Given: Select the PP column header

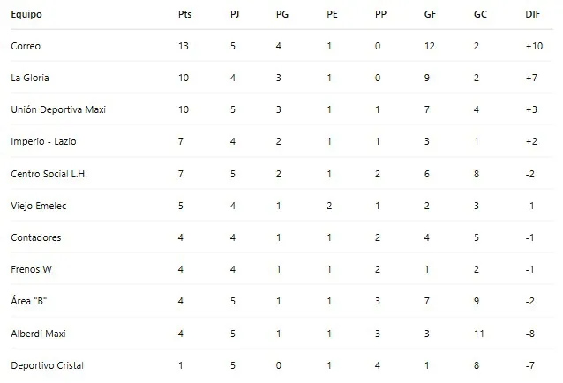Looking at the screenshot, I should (x=379, y=15).
